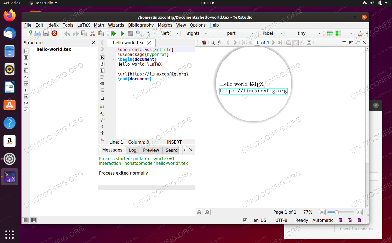Select hello-world.tex in Structure tree
The height and width of the screenshot is (243, 392).
[54, 49]
